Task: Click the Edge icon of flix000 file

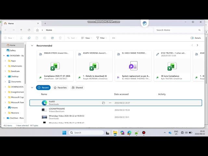Action: [x=45, y=103]
